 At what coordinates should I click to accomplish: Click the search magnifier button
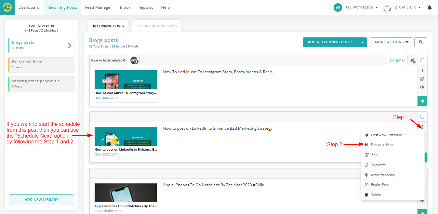[421, 42]
